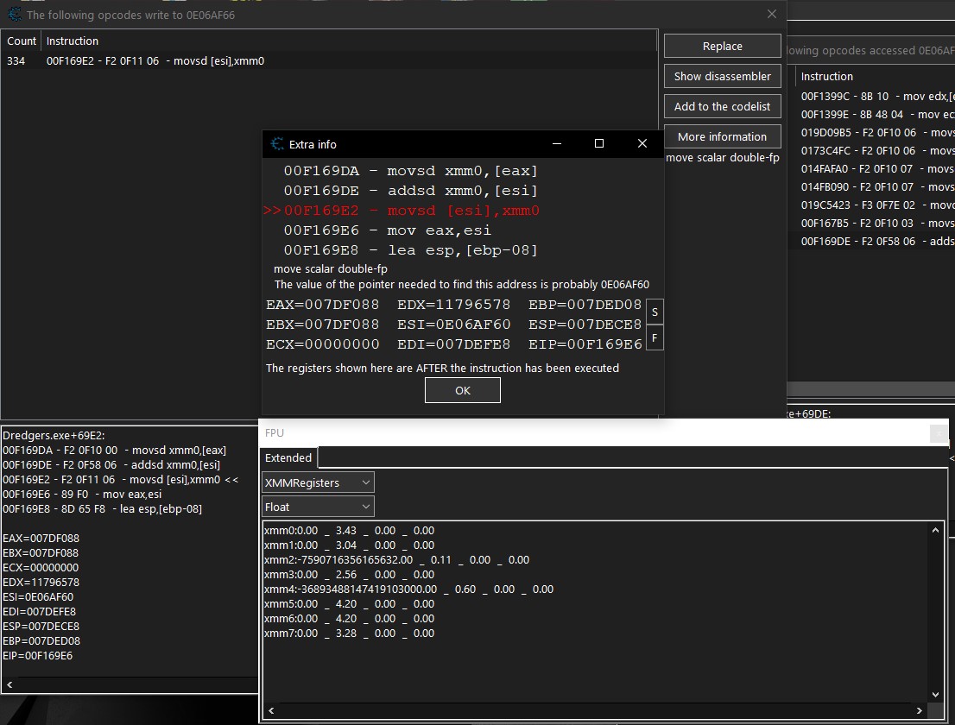Open the XMMRegisters dropdown
This screenshot has height=725, width=955.
point(318,482)
